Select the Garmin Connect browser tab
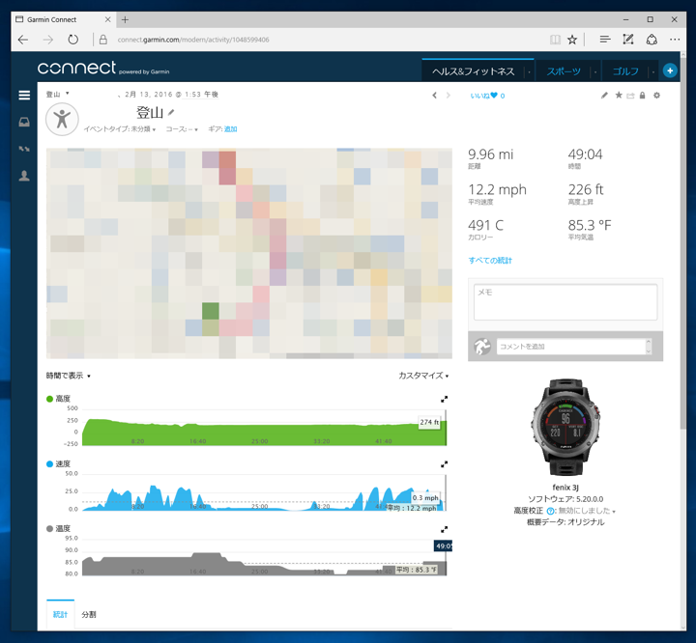Screen dimensions: 696x643 64,19
